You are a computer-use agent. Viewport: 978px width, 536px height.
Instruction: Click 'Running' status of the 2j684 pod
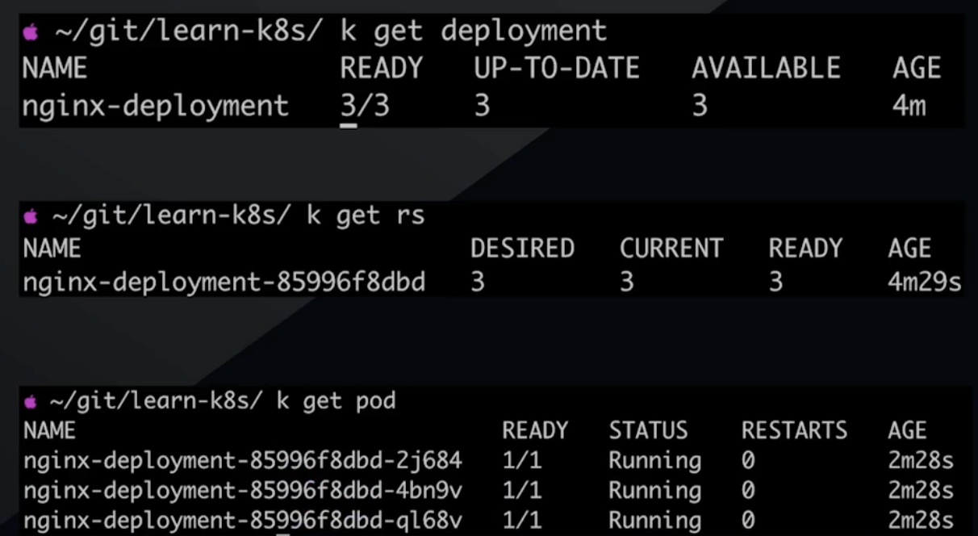pyautogui.click(x=654, y=462)
